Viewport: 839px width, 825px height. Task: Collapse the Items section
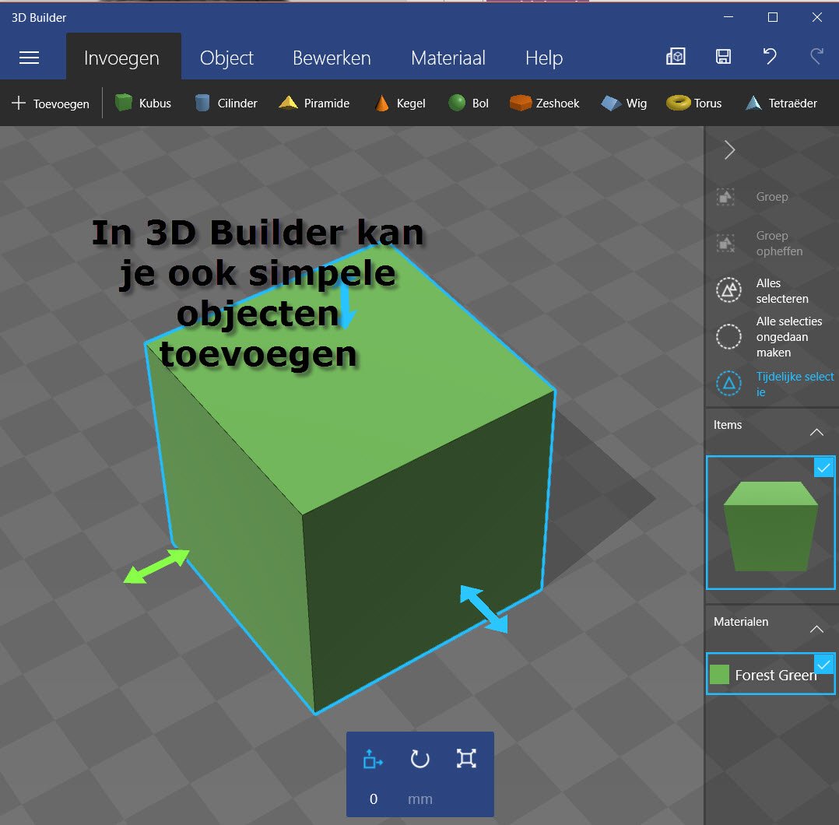pyautogui.click(x=816, y=432)
